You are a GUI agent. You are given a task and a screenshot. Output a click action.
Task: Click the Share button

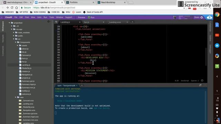(x=196, y=17)
